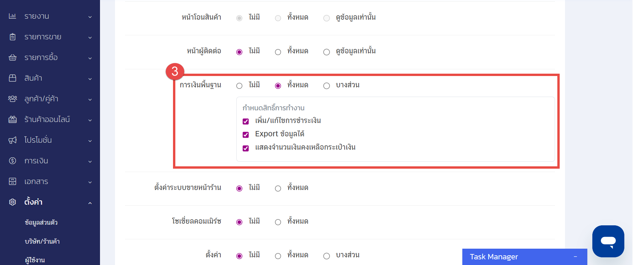Screen dimensions: 633x265
Task: Click the clipboard icon beside รายการขาย
Action: 12,37
